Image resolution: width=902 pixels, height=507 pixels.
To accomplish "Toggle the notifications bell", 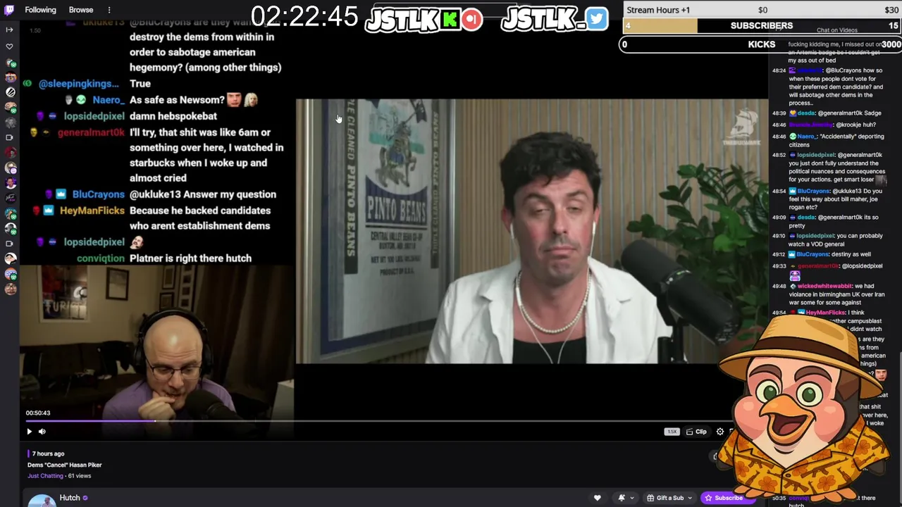I will pos(622,498).
